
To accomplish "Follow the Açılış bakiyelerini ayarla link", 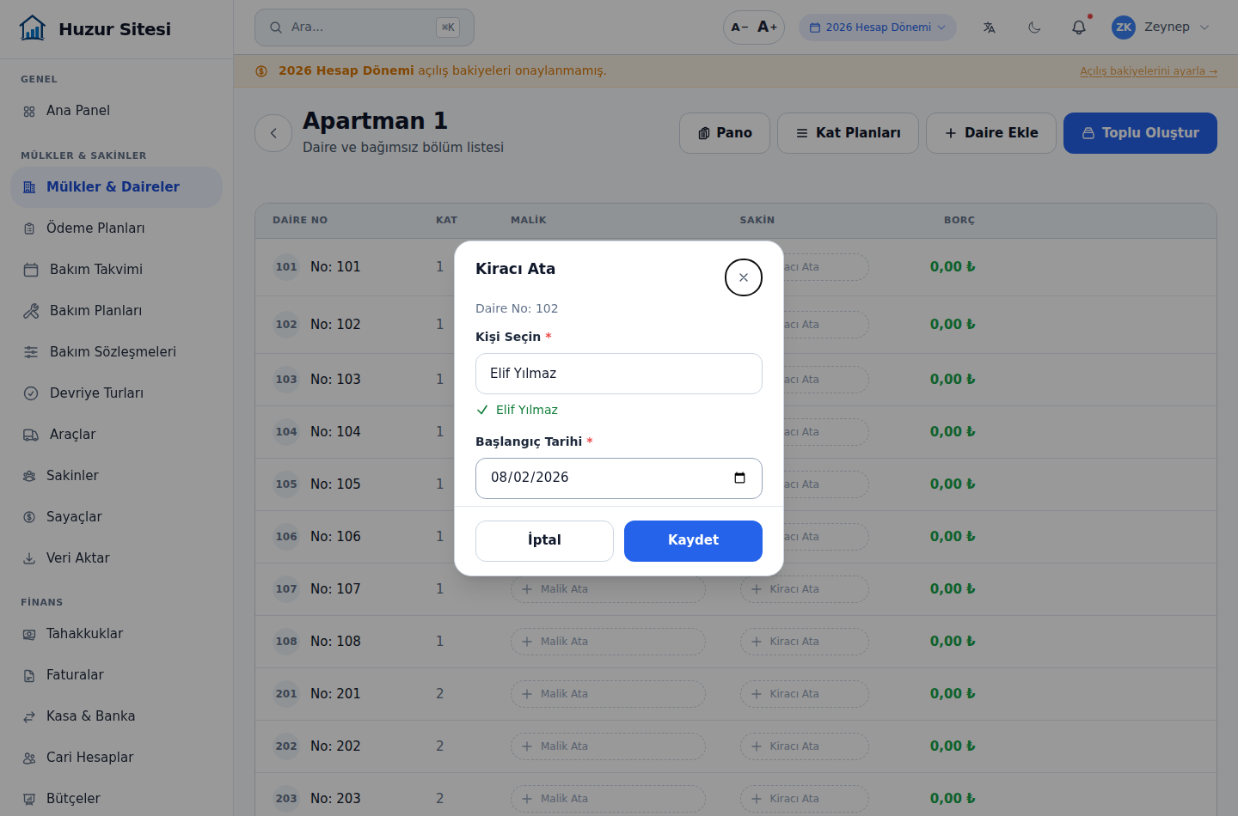I will click(x=1149, y=71).
